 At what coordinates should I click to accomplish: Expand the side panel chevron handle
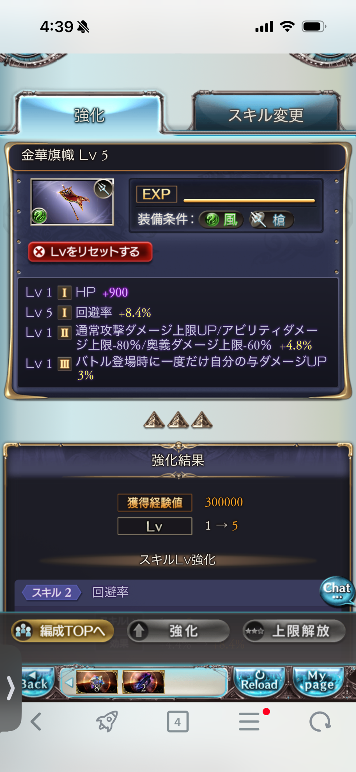coord(11,688)
